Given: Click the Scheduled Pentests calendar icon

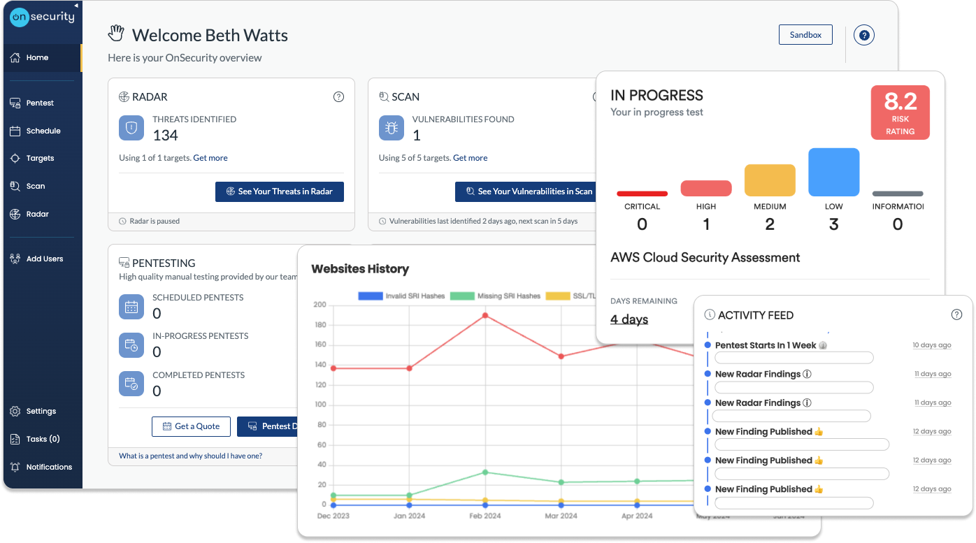Looking at the screenshot, I should click(x=131, y=306).
